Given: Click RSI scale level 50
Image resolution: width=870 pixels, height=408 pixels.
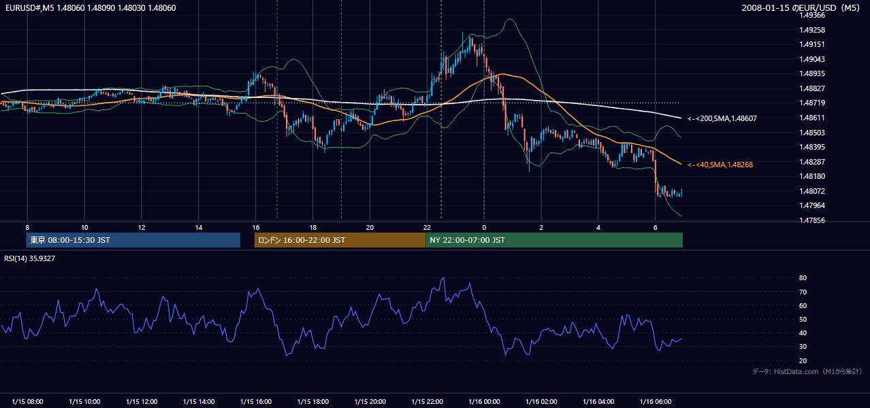Looking at the screenshot, I should [x=803, y=319].
